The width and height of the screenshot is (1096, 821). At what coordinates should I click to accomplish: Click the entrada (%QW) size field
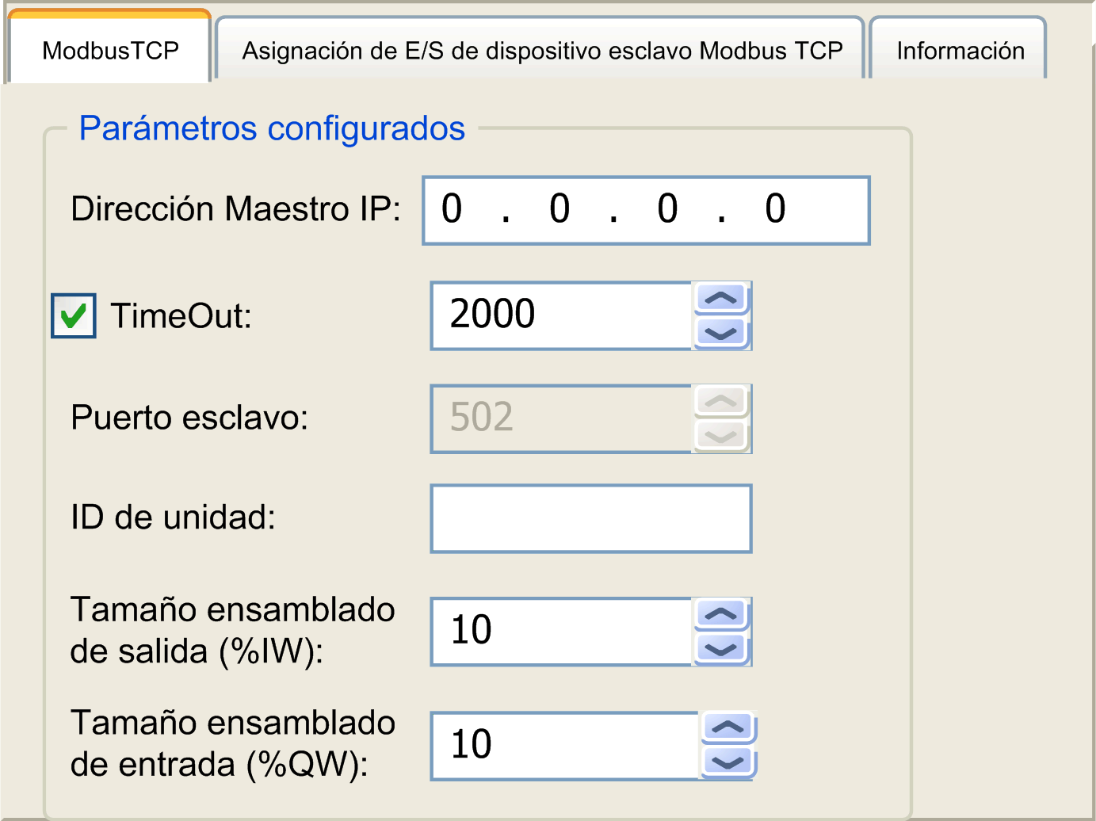coord(564,746)
